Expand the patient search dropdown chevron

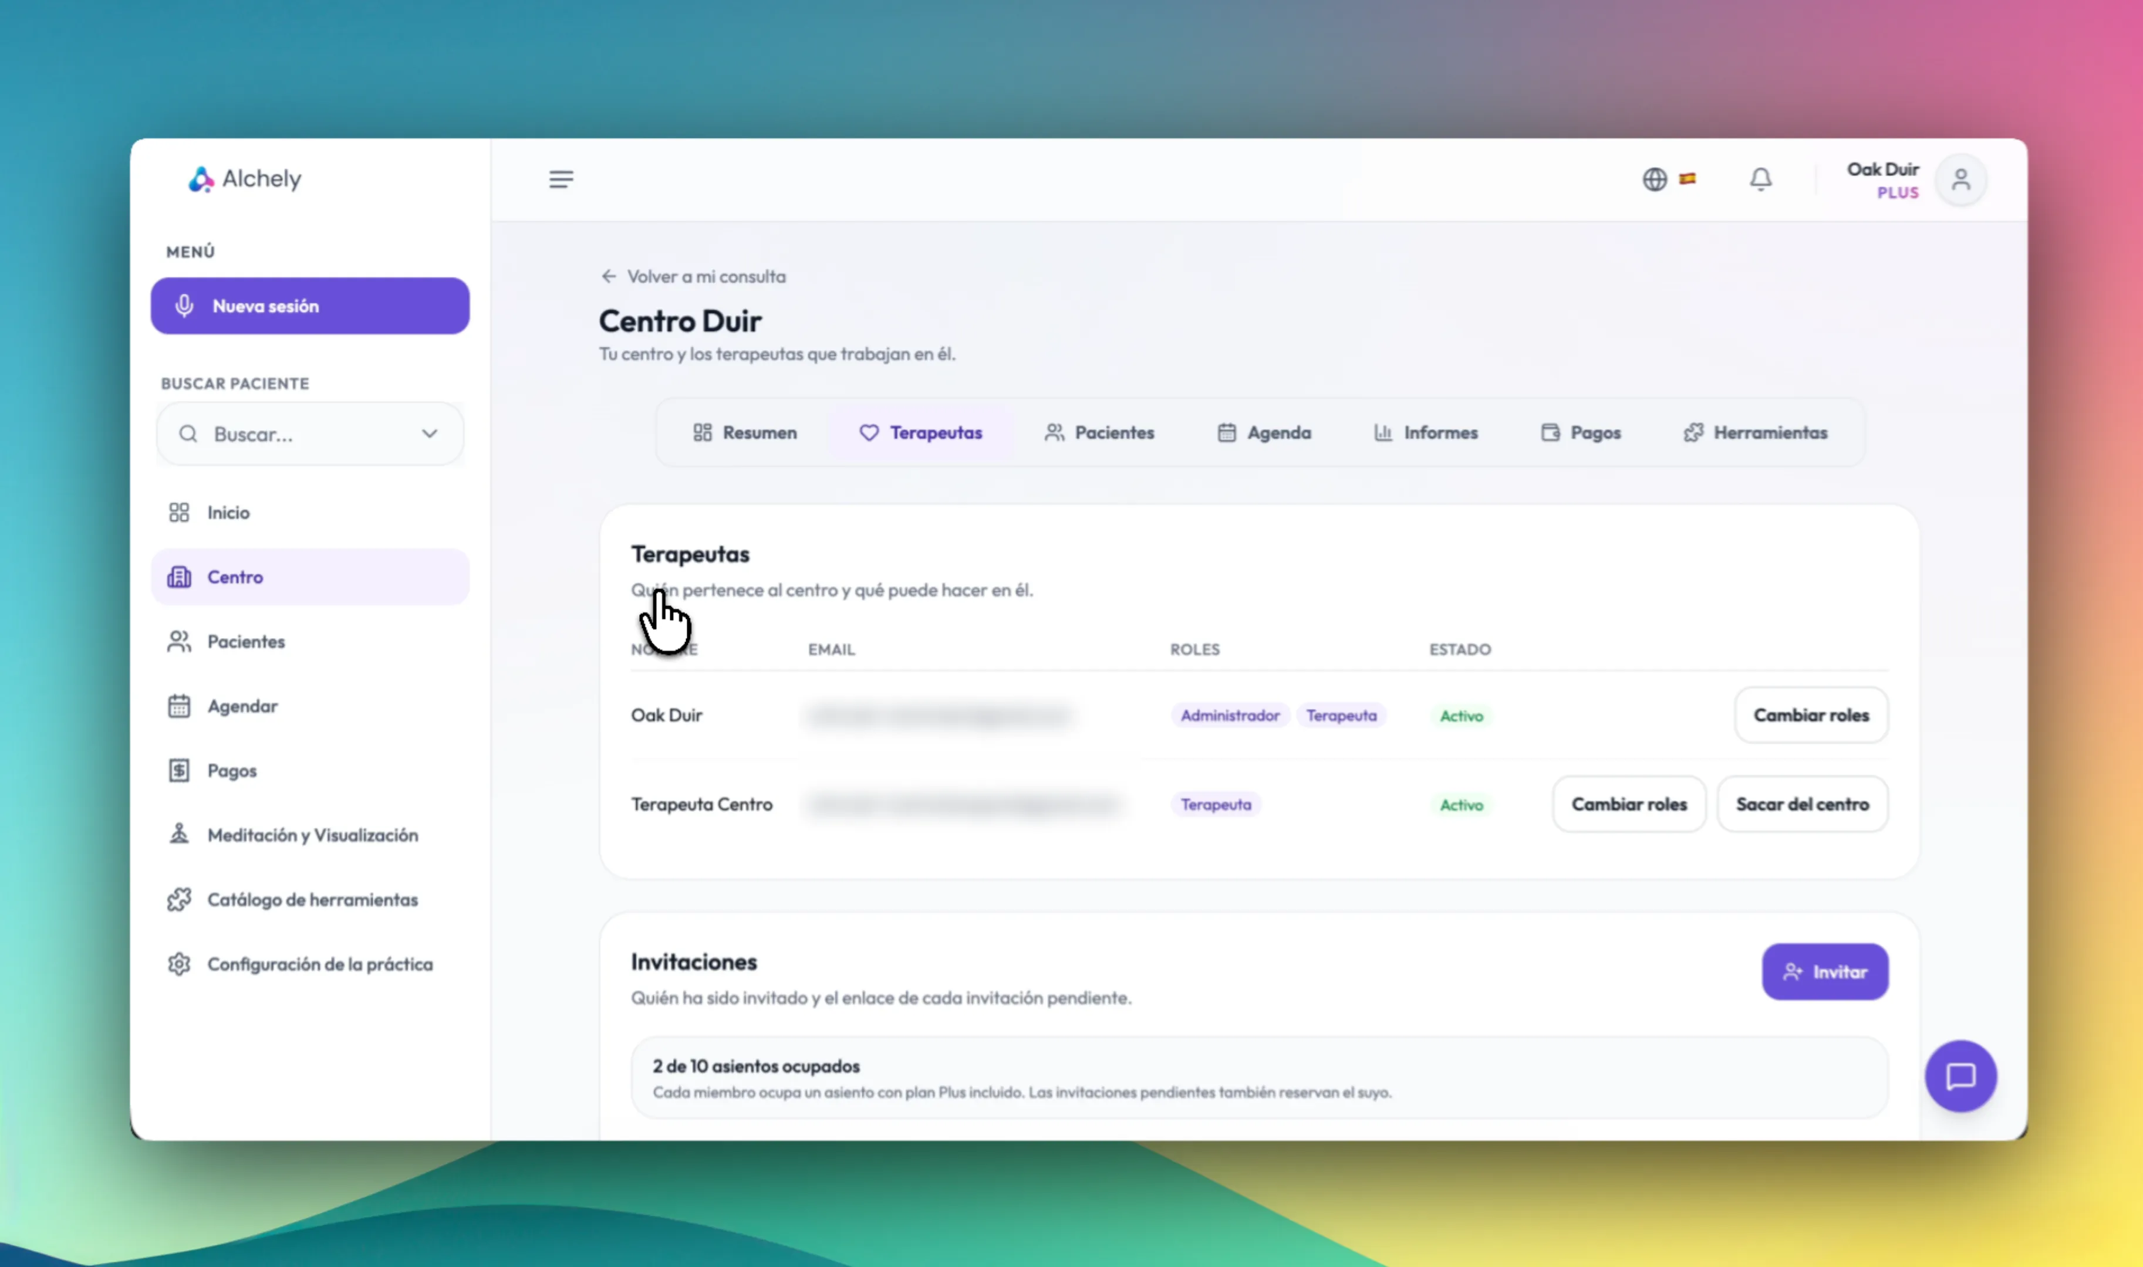pyautogui.click(x=430, y=433)
